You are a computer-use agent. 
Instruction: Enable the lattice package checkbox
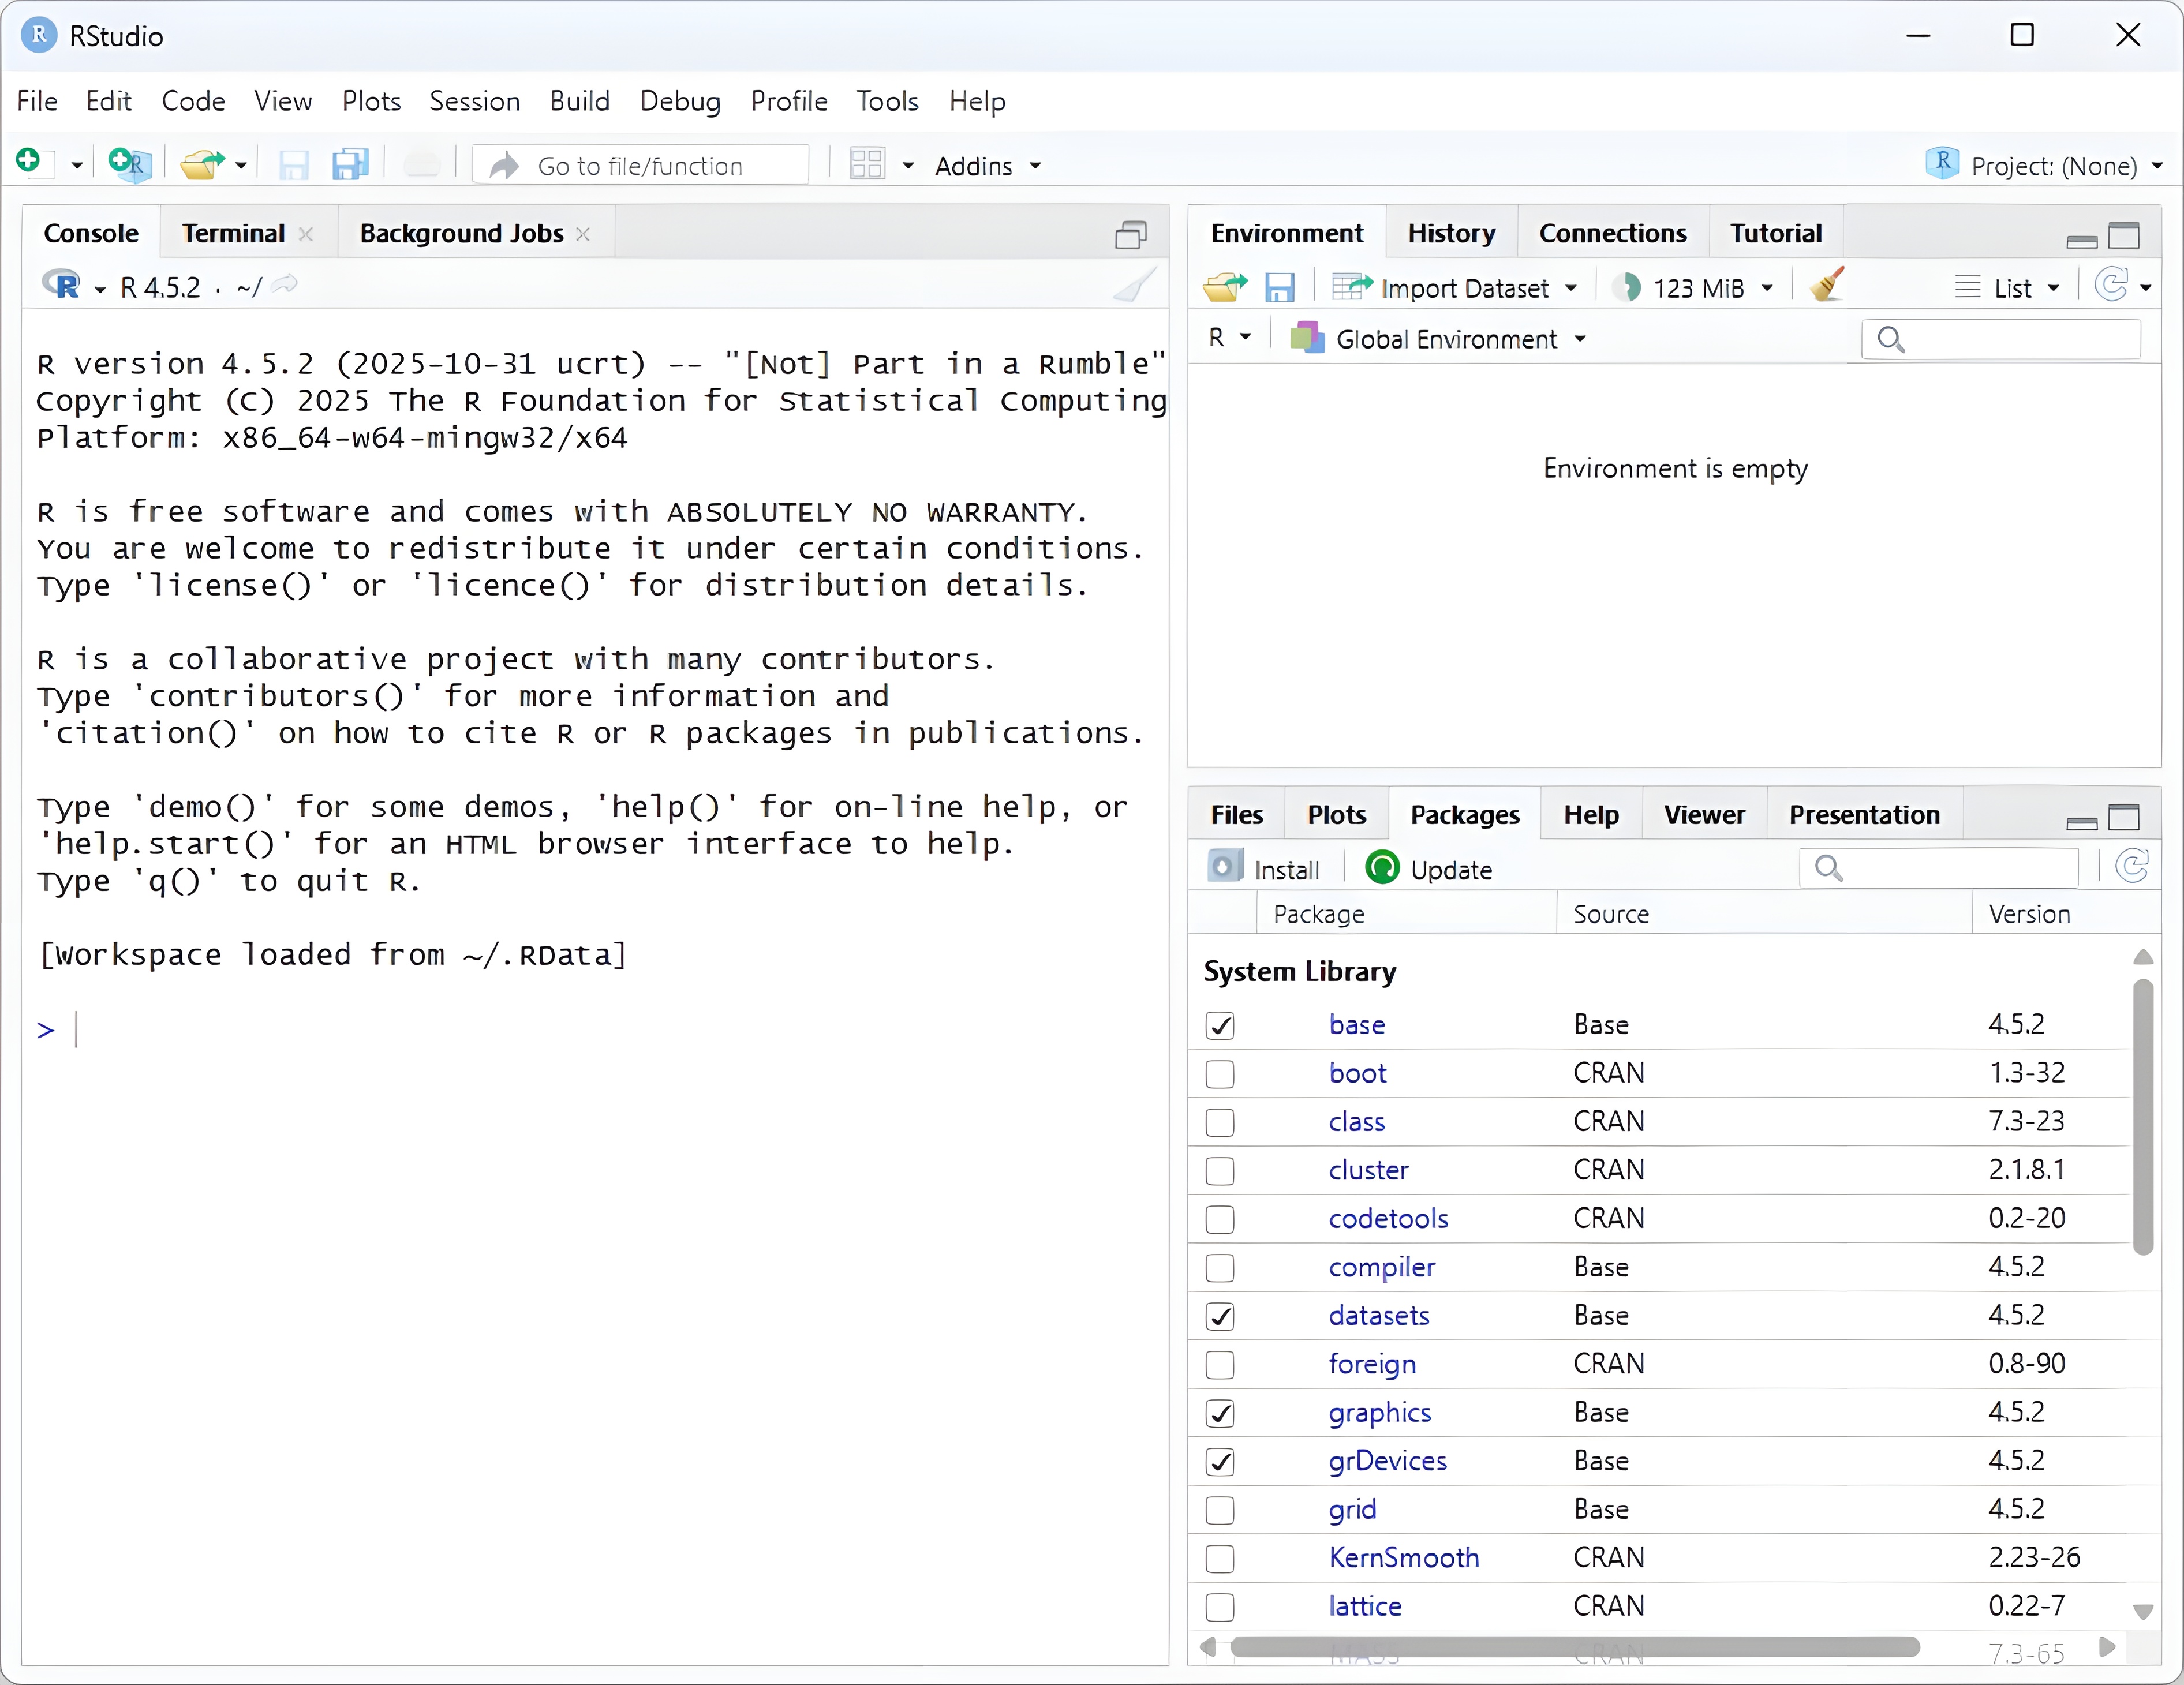tap(1220, 1608)
